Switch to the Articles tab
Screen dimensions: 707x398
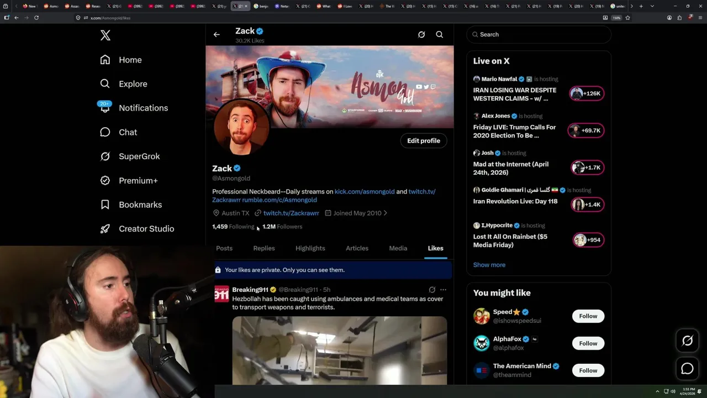pos(357,248)
